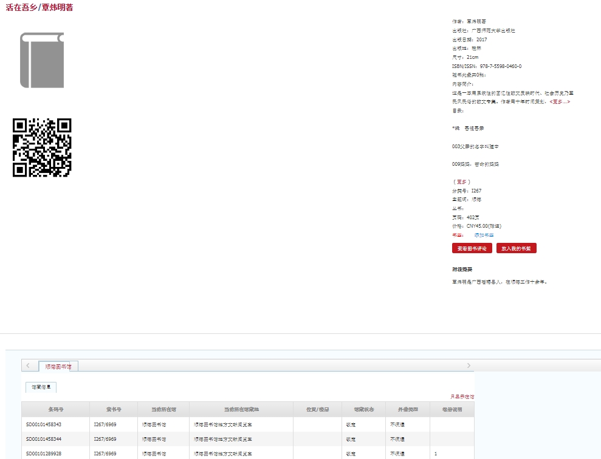Click call number I267/6969 in row SD00101458343
601x459 pixels.
(105, 424)
